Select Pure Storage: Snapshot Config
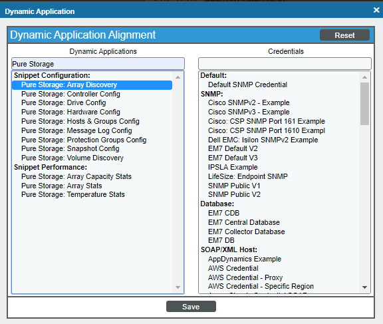This screenshot has width=383, height=324. click(70, 149)
